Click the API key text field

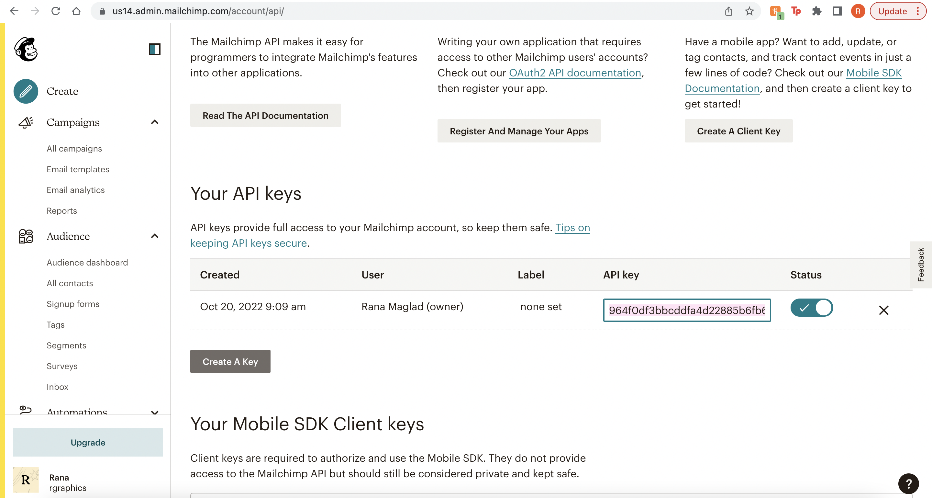pyautogui.click(x=687, y=310)
